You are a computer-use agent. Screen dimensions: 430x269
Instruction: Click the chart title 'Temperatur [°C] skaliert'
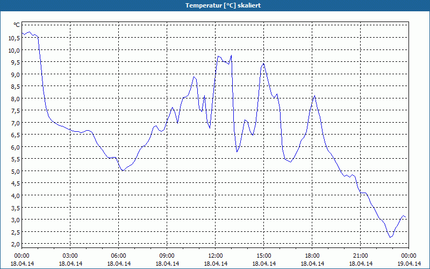coord(223,5)
